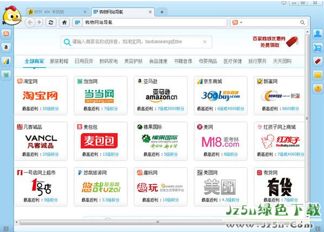Open the 淘宝网 logo card
Screen dimensions: 324x232
[x=40, y=96]
